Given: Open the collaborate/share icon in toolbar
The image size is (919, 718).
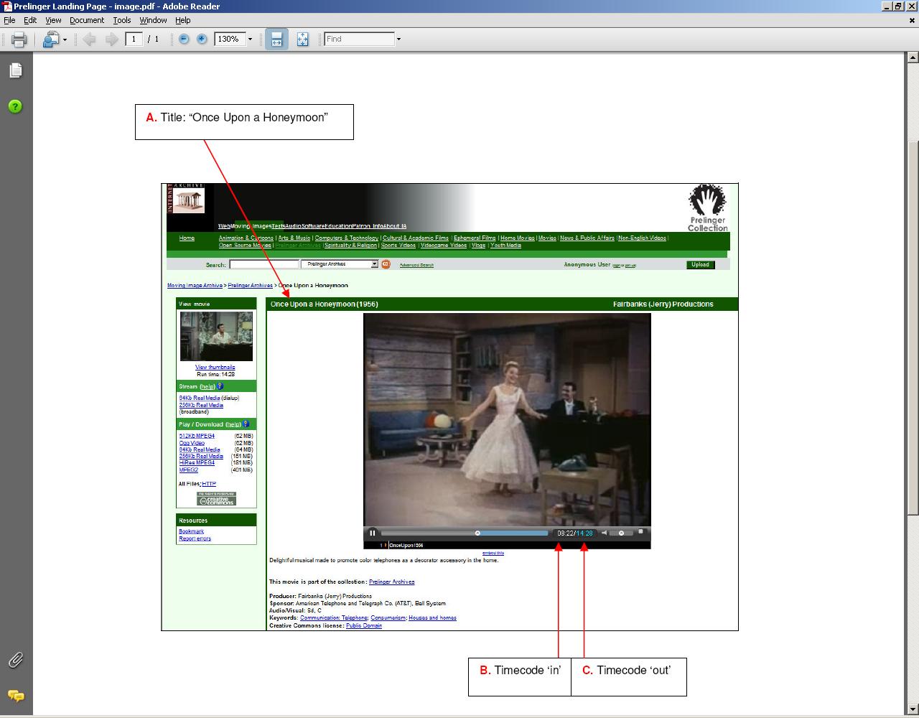Looking at the screenshot, I should coord(51,39).
